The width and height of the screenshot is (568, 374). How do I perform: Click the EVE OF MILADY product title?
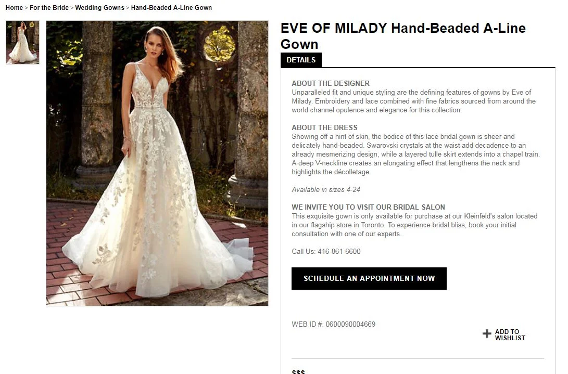[403, 36]
